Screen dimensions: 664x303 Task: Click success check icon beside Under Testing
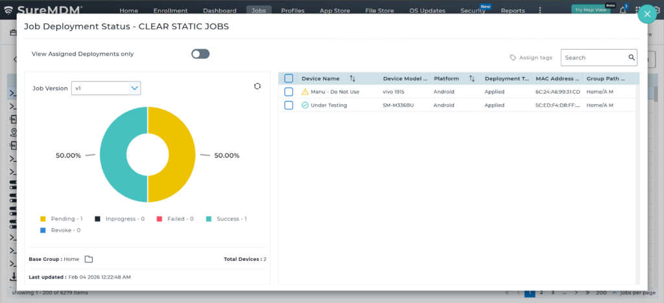tap(305, 105)
